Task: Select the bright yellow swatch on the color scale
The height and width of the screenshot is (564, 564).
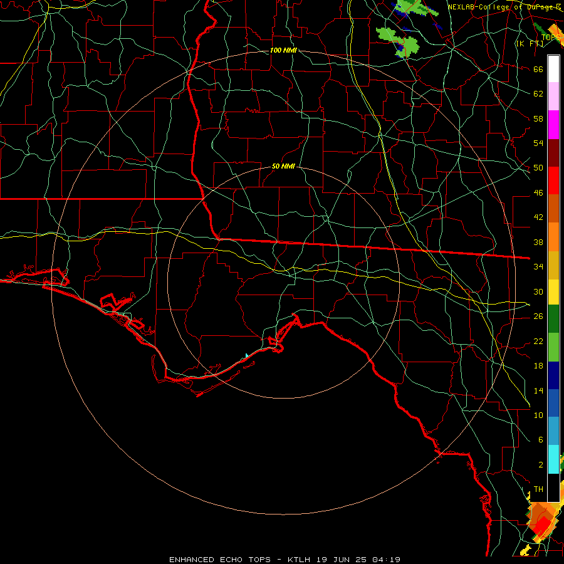Action: pyautogui.click(x=553, y=292)
